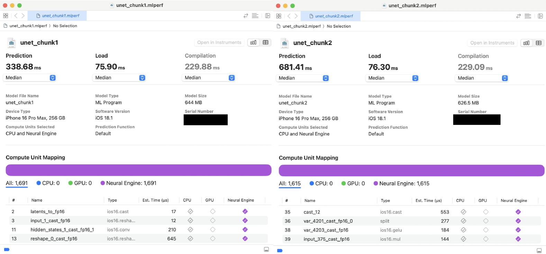Switch unet_chunk1 to table view
This screenshot has width=546, height=254.
pyautogui.click(x=265, y=43)
